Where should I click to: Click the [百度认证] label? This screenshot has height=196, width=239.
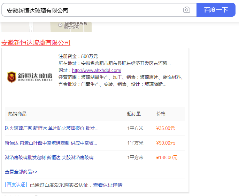[x=16, y=185]
